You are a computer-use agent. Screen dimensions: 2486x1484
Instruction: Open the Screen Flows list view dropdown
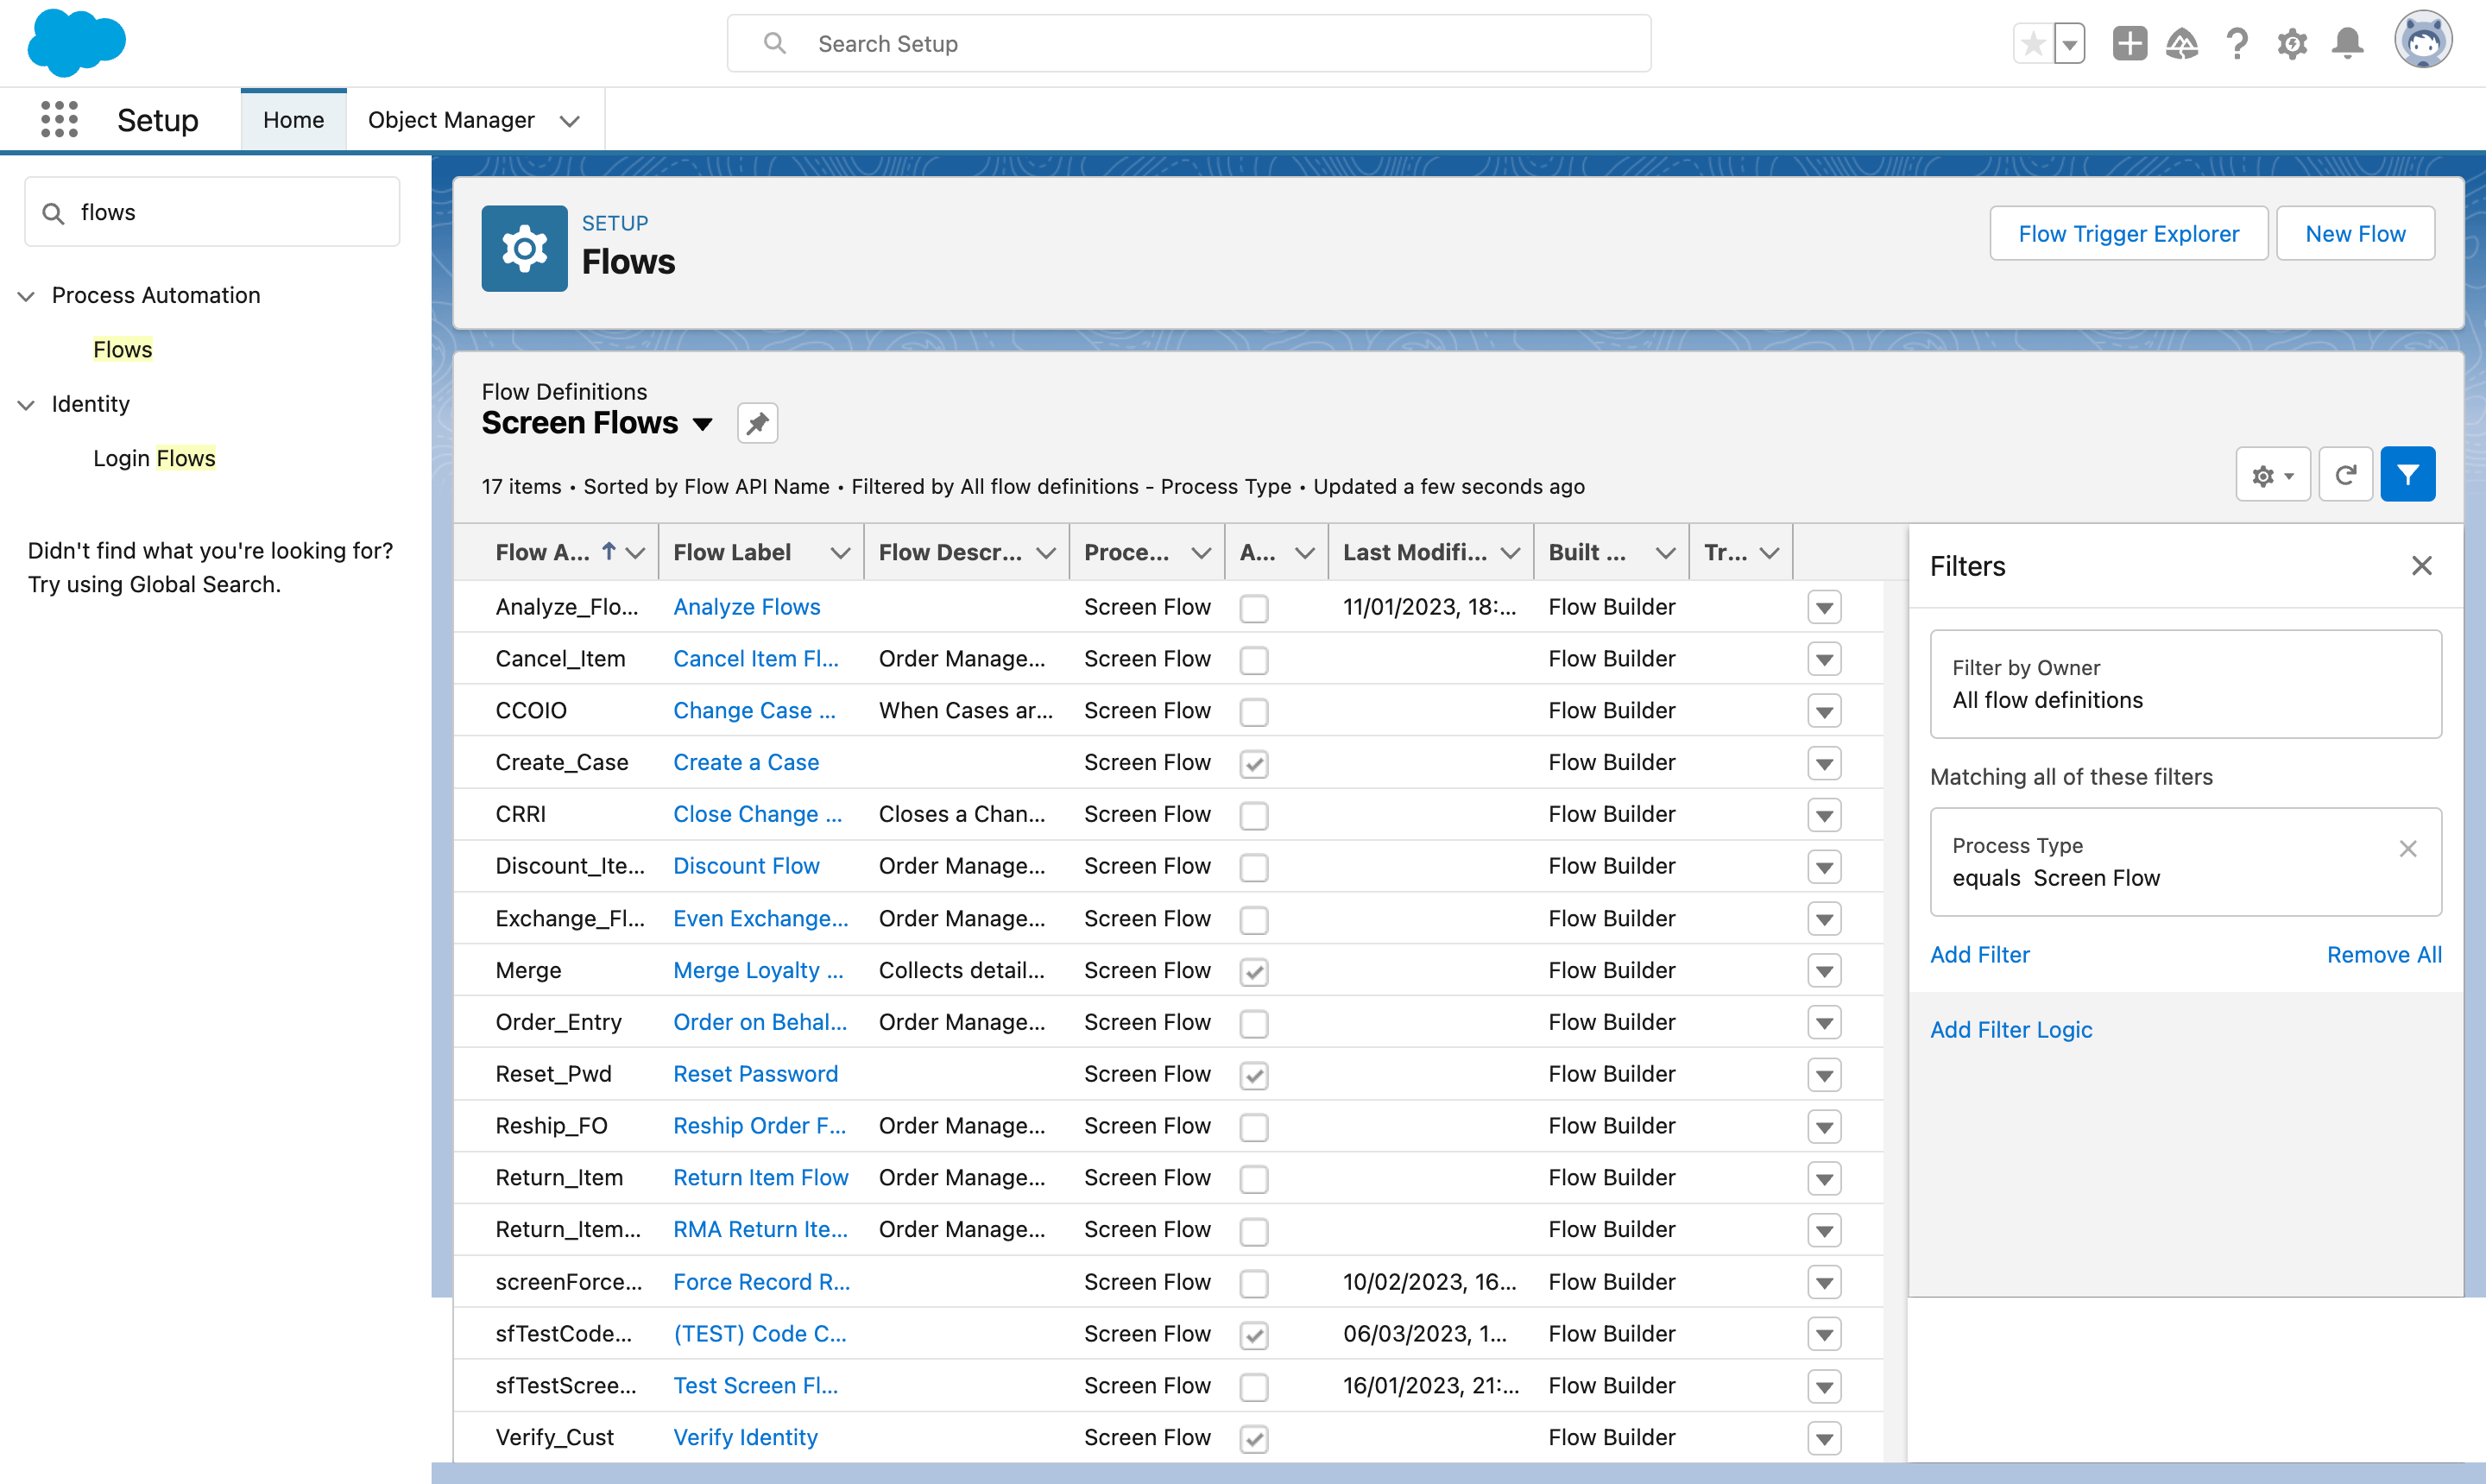click(703, 424)
